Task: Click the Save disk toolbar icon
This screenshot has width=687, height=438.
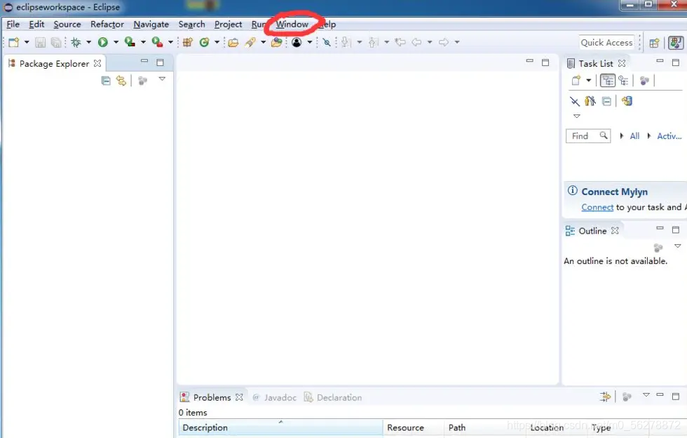Action: pos(41,42)
